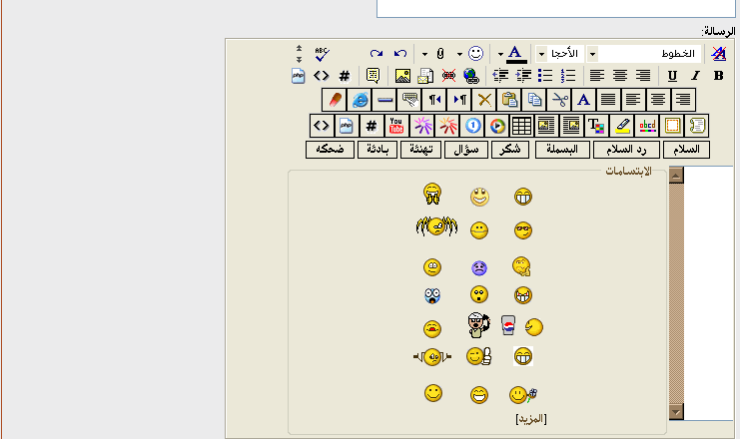The image size is (740, 439).
Task: Click the spell check ABC icon
Action: [x=322, y=53]
